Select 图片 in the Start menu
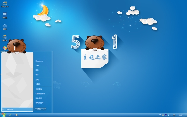The image size is (187, 117). tap(37, 70)
